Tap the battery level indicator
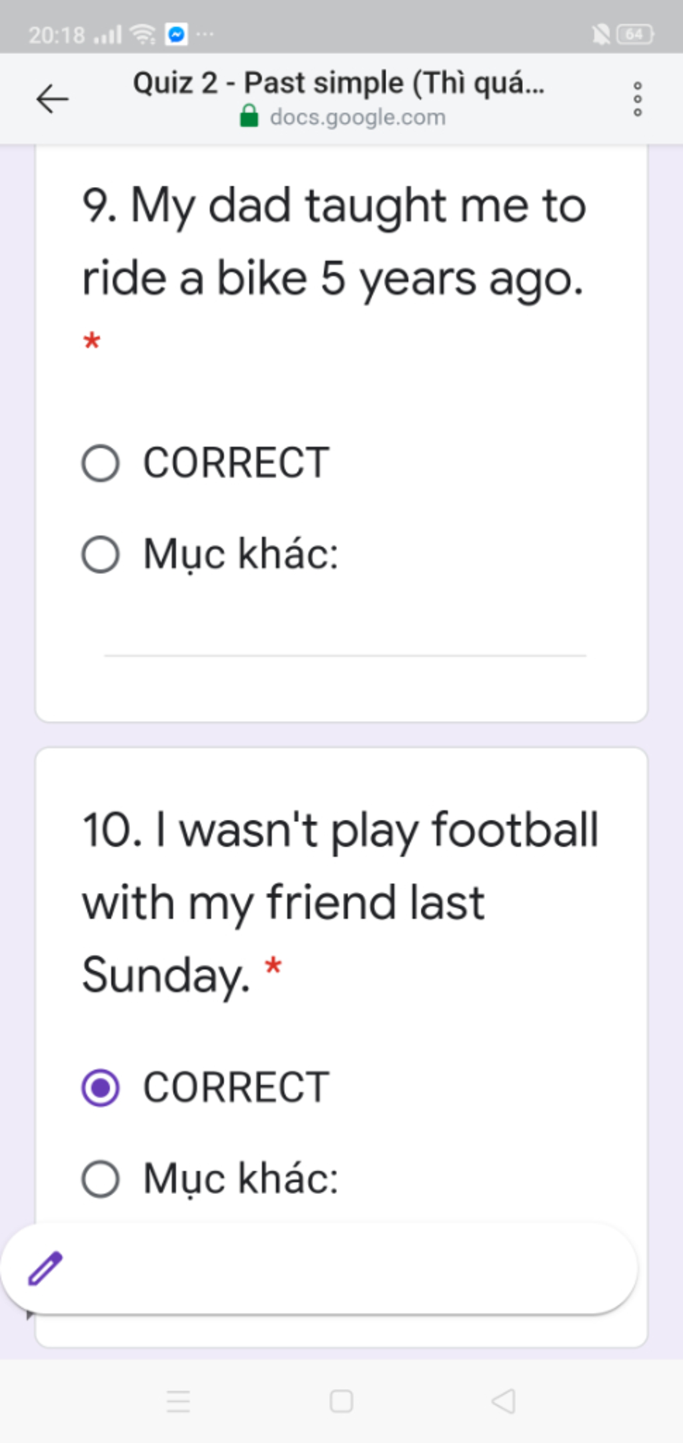Image resolution: width=683 pixels, height=1443 pixels. (634, 34)
